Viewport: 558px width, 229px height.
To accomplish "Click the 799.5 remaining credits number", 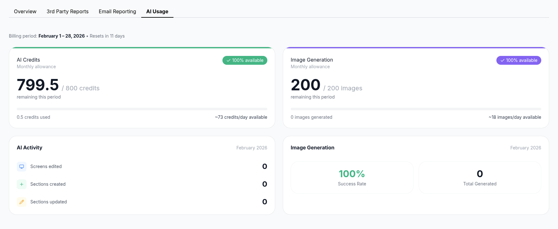I will [x=38, y=85].
